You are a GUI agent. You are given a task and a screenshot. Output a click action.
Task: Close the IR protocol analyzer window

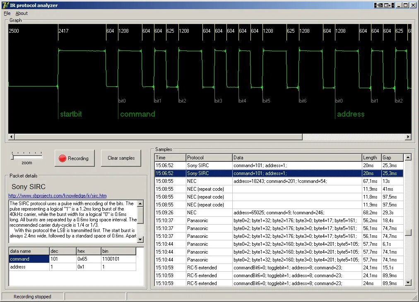413,5
